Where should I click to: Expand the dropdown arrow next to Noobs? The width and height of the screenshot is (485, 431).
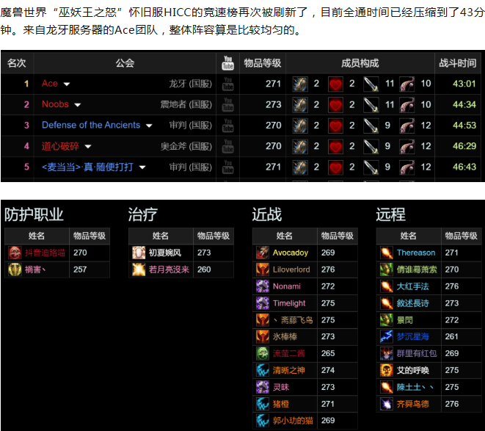(78, 105)
